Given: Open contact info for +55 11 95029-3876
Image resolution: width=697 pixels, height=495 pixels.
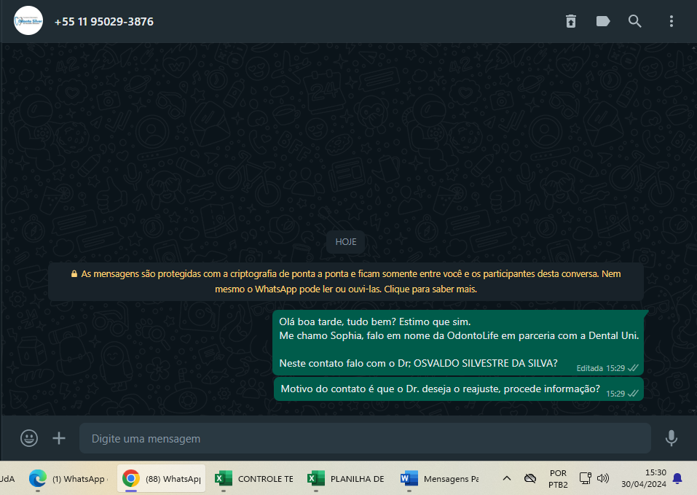Looking at the screenshot, I should (x=104, y=21).
